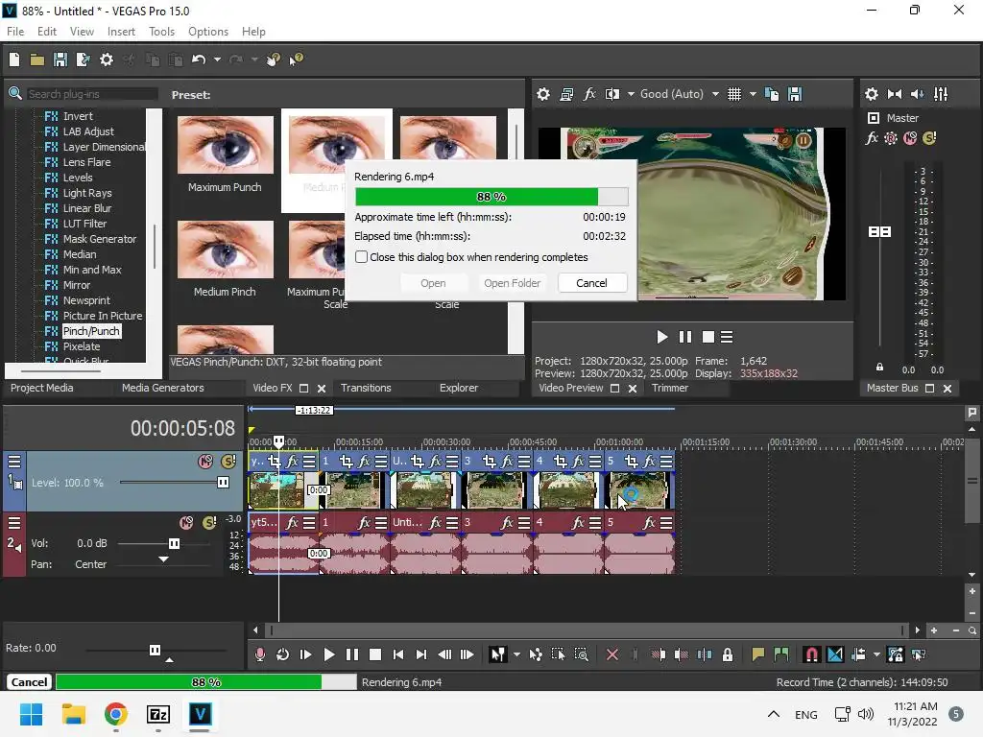
Task: Switch to the Trimmer tab
Action: (669, 388)
